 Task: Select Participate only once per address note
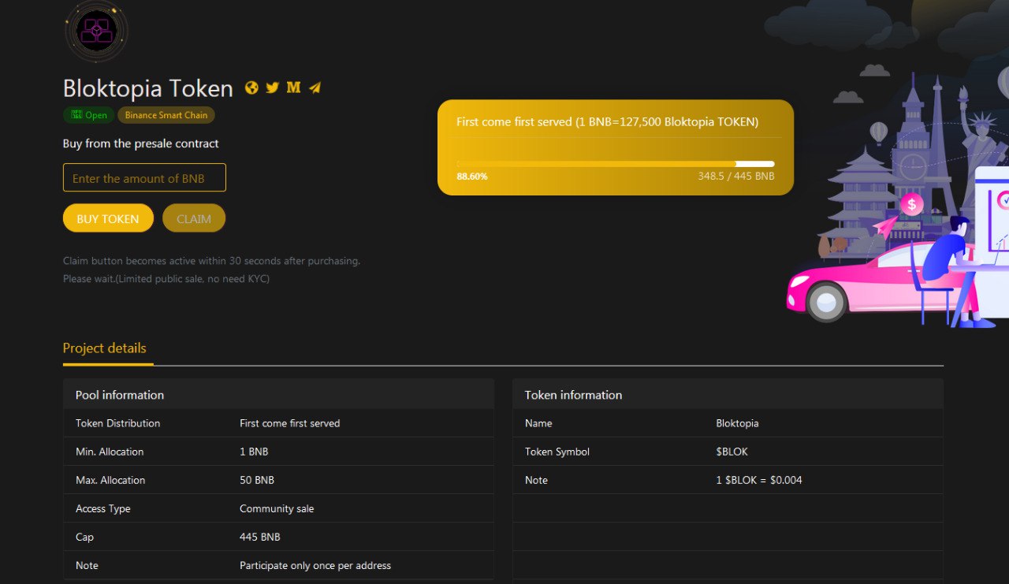(315, 565)
